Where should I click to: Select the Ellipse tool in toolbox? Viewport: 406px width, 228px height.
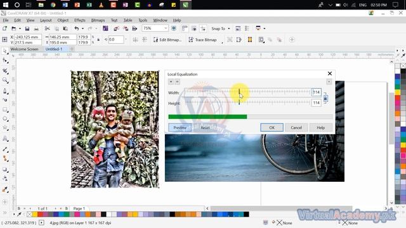tap(5, 119)
